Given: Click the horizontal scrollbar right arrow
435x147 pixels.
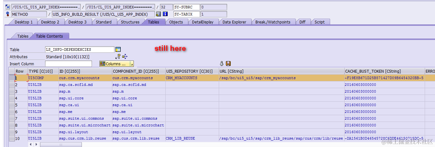Looking at the screenshot, I should [x=36, y=144].
